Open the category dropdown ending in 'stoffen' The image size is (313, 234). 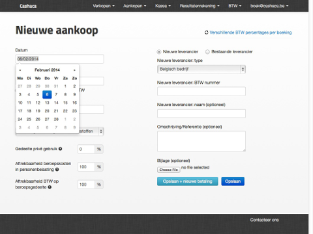click(91, 131)
